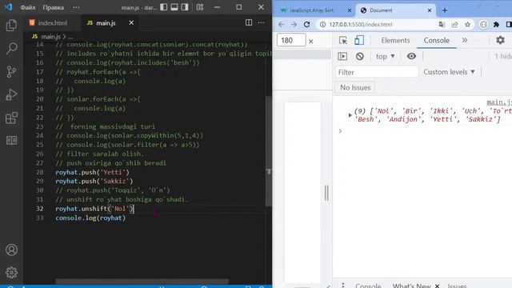Open the Explorer view in VS Code
Screen dimensions: 512x288
coord(11,25)
